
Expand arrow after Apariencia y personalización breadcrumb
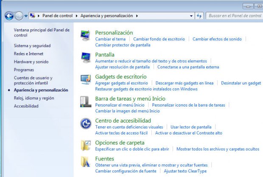[x=137, y=16]
